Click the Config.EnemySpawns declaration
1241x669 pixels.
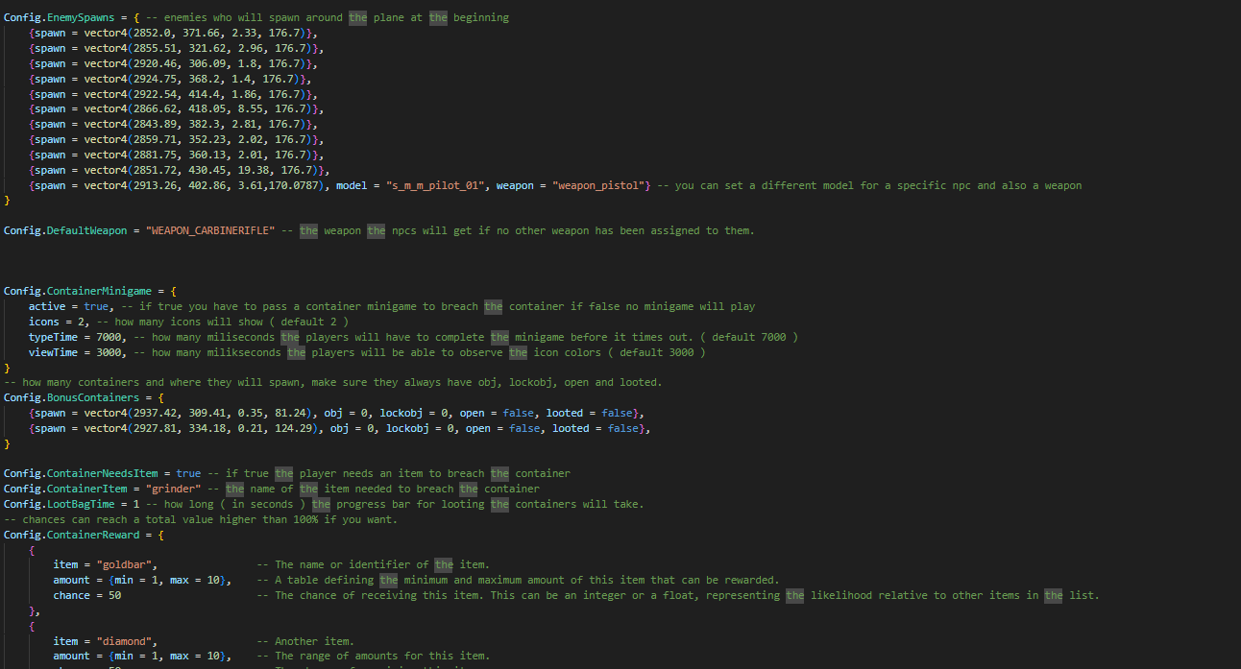click(59, 17)
